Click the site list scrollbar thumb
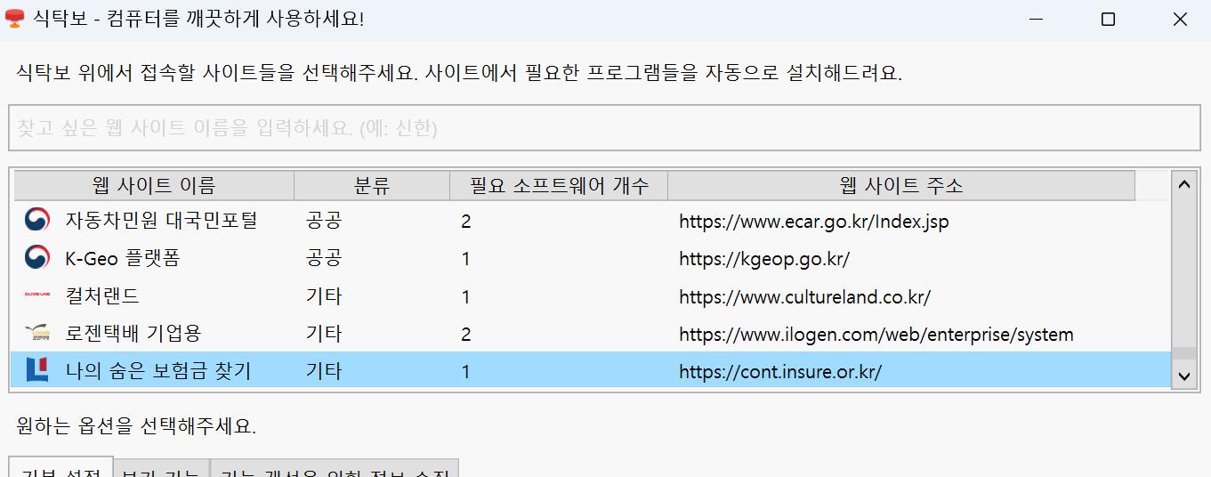Screen dimensions: 1211x477 pyautogui.click(x=1183, y=353)
